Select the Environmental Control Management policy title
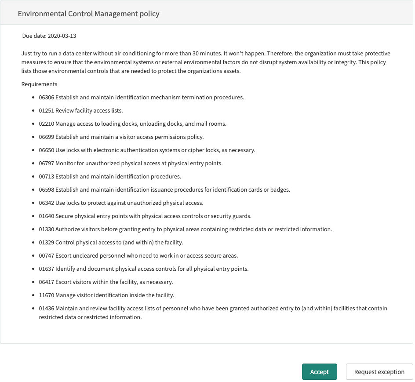This screenshot has width=415, height=382. click(x=88, y=14)
